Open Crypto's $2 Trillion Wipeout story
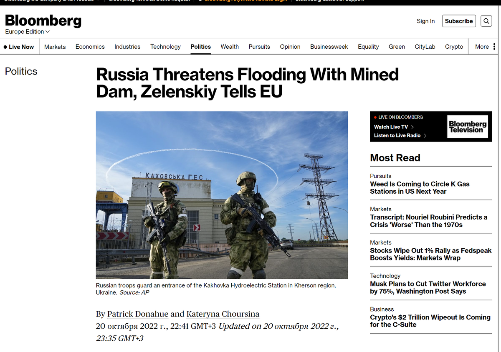 (x=430, y=321)
